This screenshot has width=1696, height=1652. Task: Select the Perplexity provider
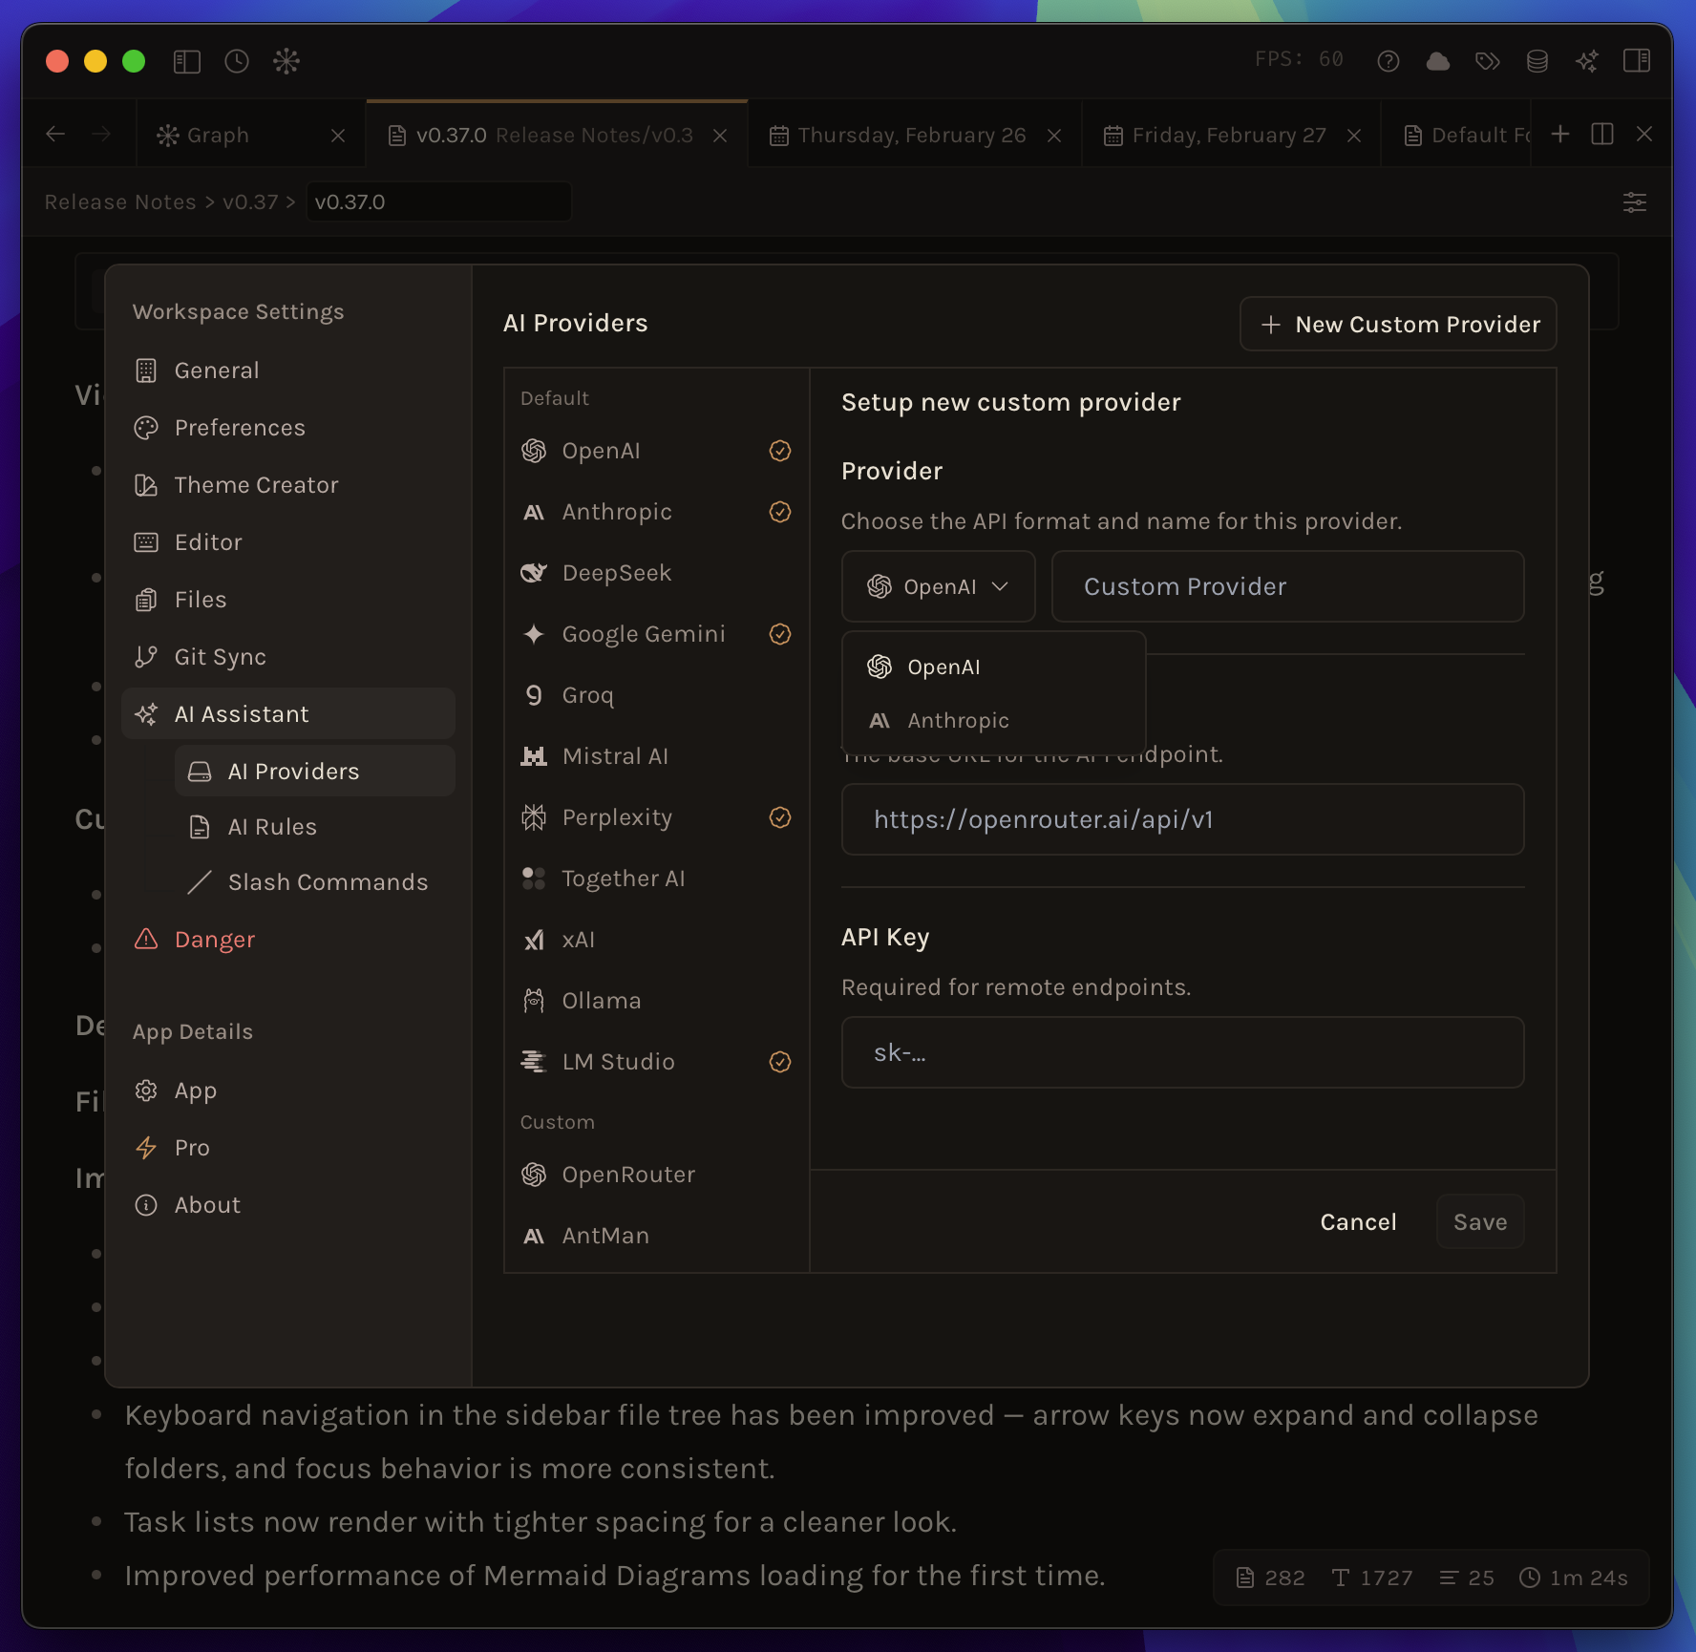pyautogui.click(x=657, y=817)
